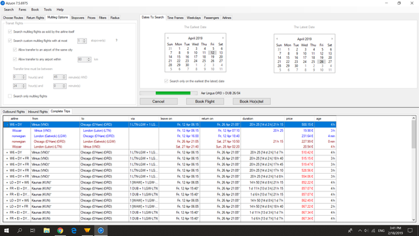Expand the trip priced 519.47 €
The width and height of the screenshot is (419, 236).
coord(7,165)
